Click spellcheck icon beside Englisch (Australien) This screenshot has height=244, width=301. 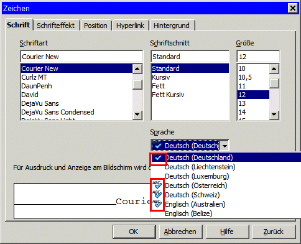coord(157,204)
